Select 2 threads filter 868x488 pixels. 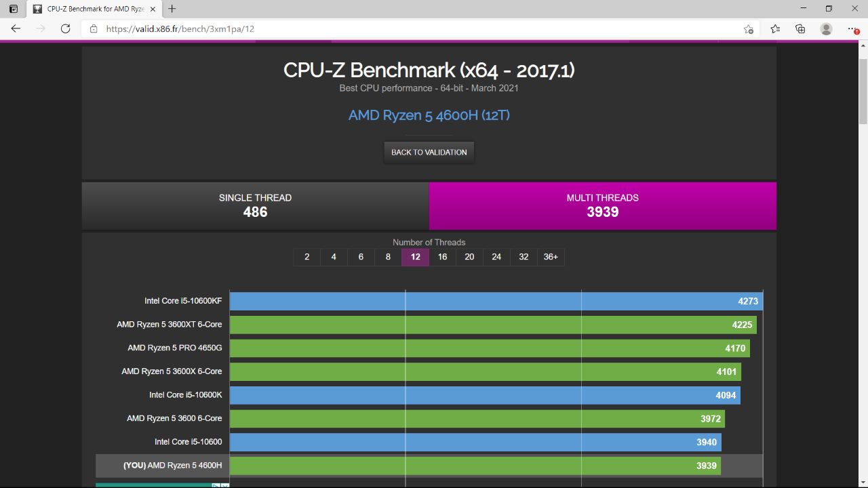click(x=307, y=257)
